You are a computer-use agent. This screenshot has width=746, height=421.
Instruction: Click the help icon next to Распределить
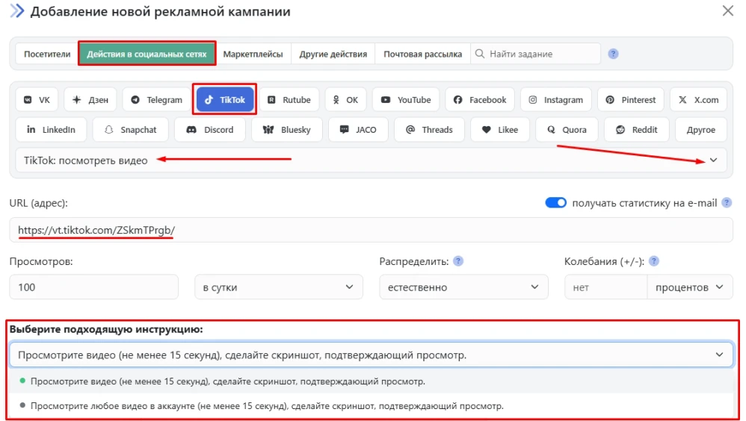[458, 261]
